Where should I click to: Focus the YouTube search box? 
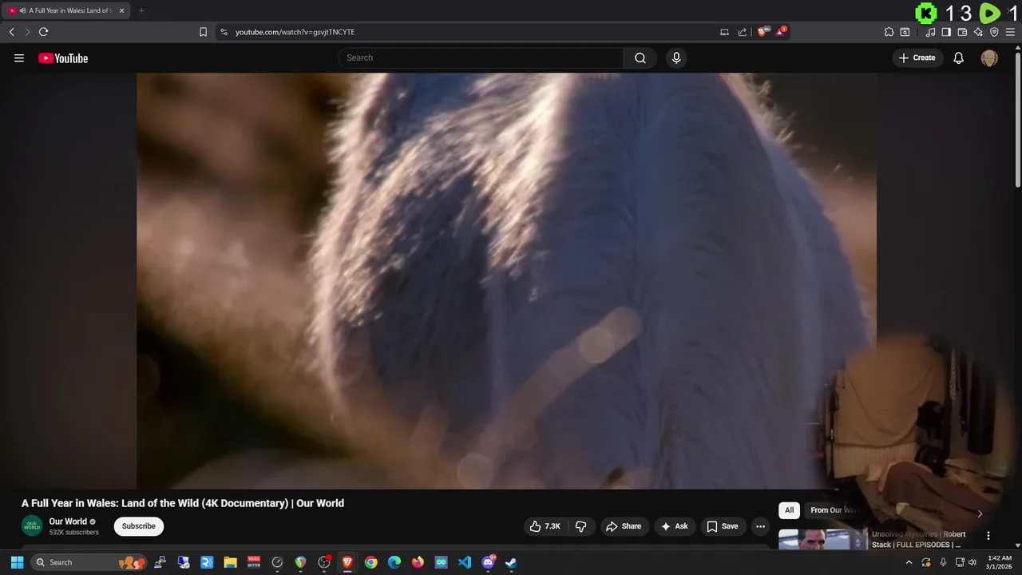point(481,57)
